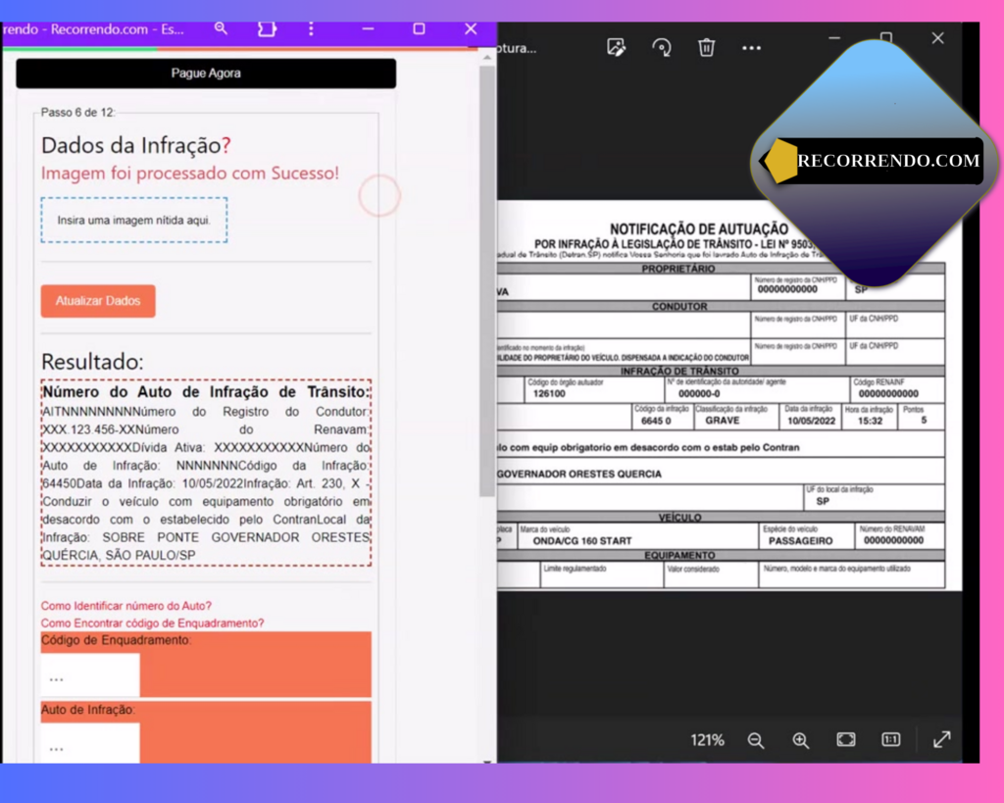Open the three-dot more options in Photos
The height and width of the screenshot is (803, 1004).
pyautogui.click(x=751, y=47)
